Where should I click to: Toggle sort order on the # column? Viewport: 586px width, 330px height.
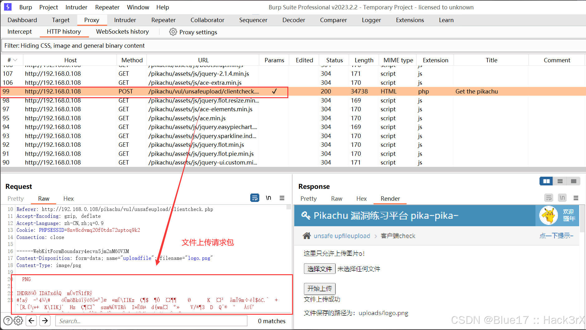[x=12, y=60]
